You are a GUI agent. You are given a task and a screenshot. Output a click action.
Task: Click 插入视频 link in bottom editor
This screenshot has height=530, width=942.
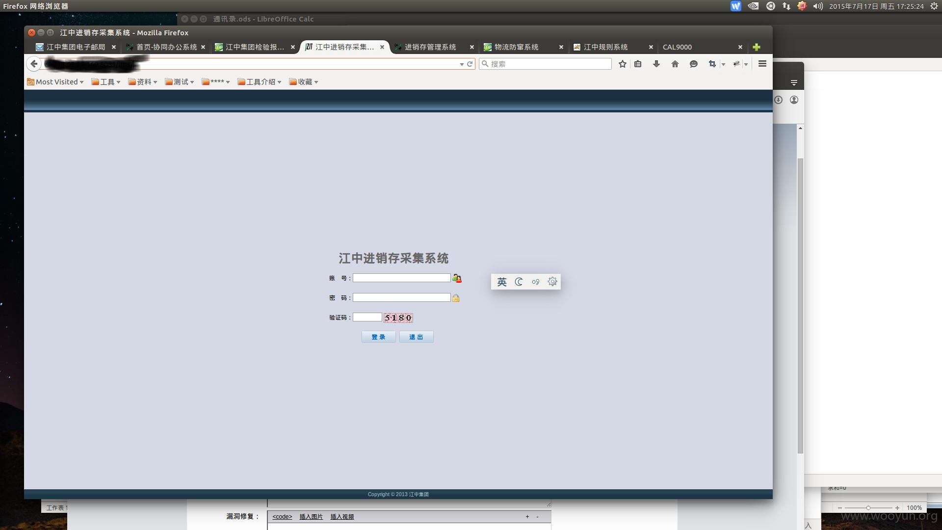pos(342,517)
